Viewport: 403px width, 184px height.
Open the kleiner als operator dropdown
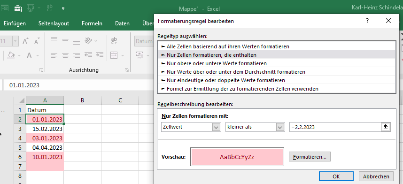coord(255,127)
